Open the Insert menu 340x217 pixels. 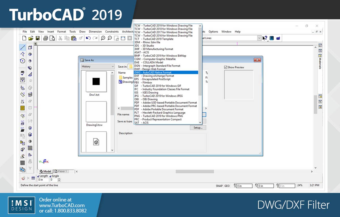click(51, 32)
